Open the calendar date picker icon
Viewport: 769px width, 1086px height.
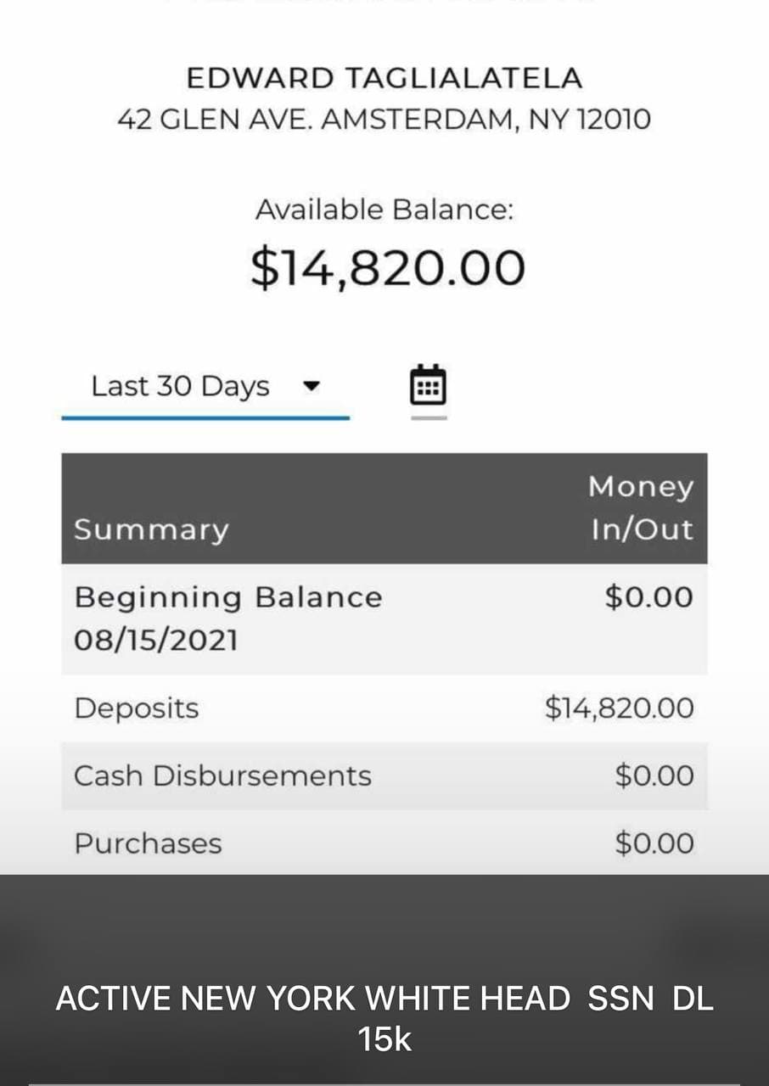pyautogui.click(x=429, y=386)
